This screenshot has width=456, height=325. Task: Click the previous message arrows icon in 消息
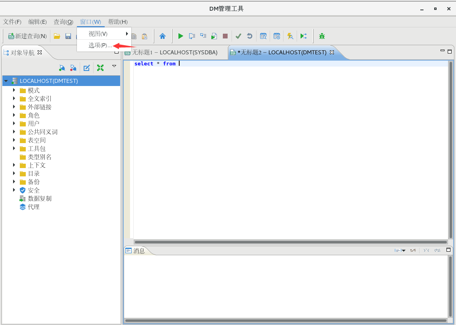(x=426, y=250)
